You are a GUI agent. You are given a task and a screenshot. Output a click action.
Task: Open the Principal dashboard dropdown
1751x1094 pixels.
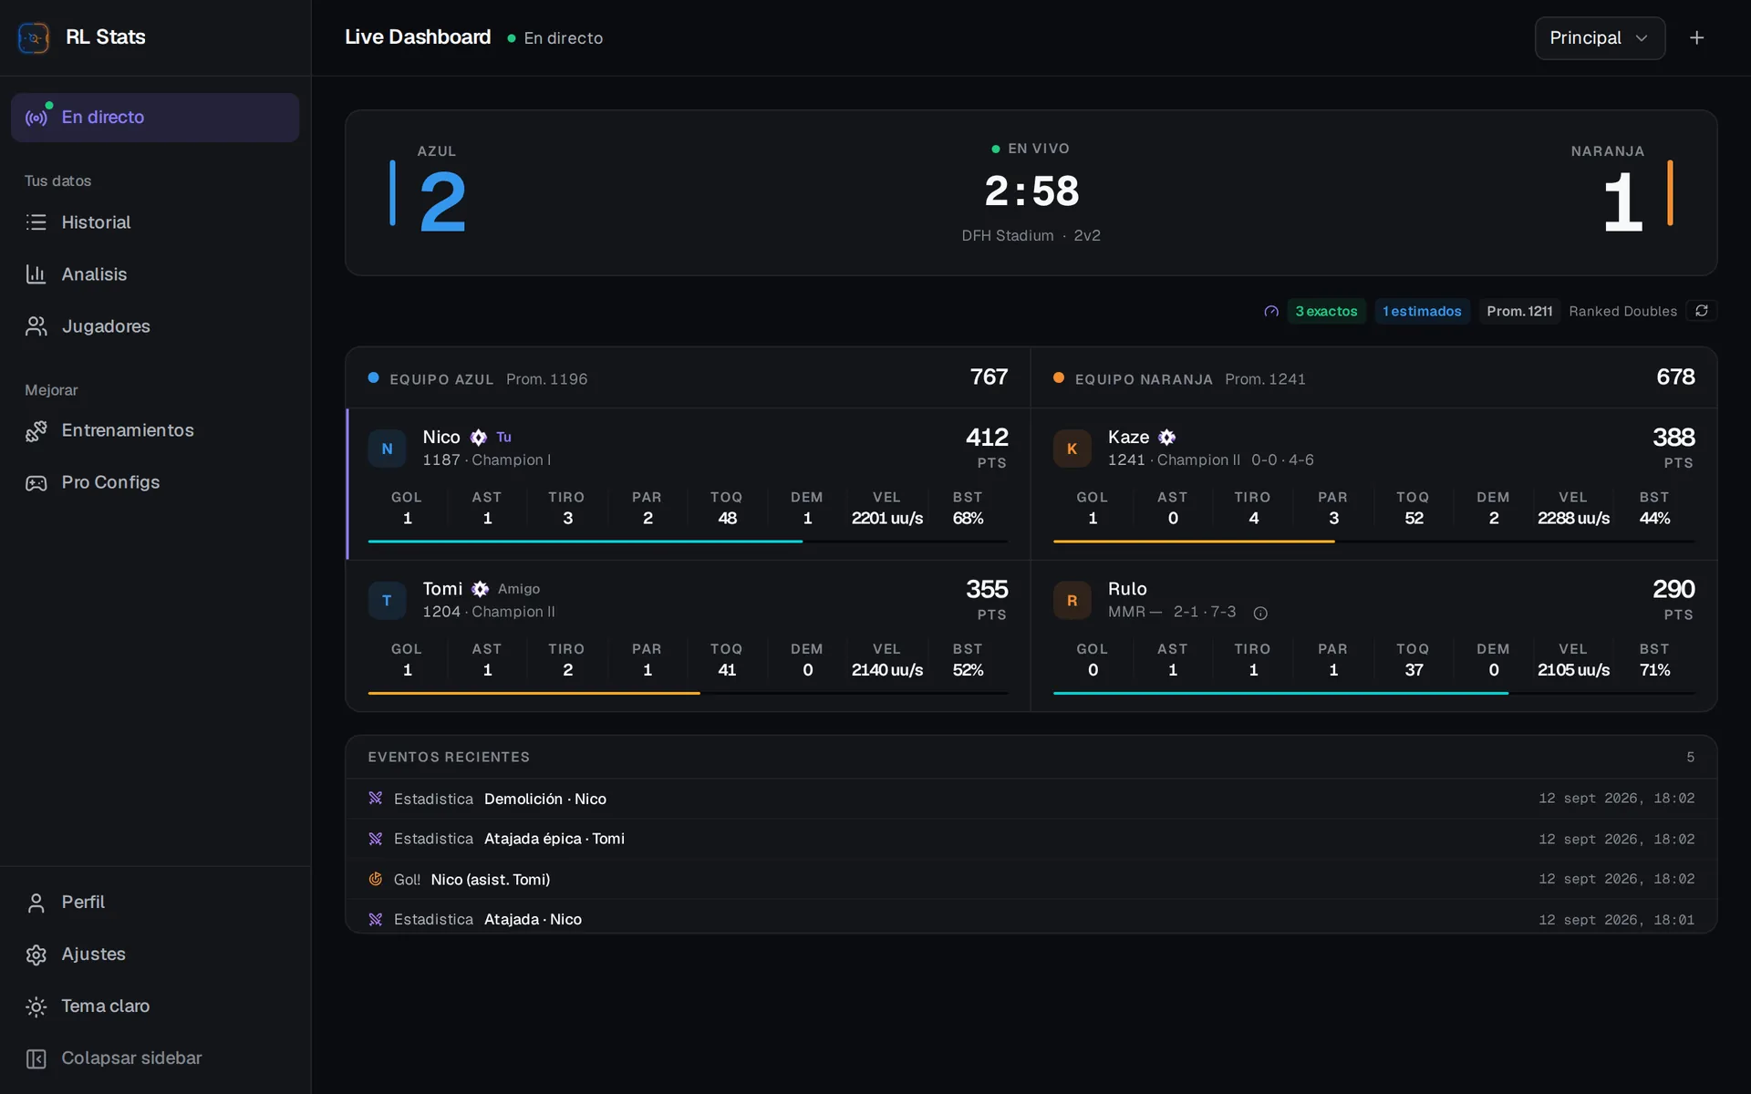[x=1600, y=38]
